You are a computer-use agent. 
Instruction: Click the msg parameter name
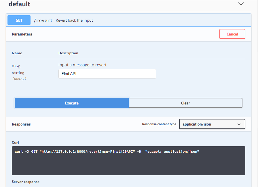tap(16, 66)
